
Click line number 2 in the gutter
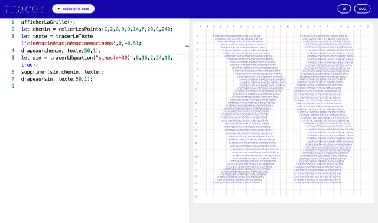pyautogui.click(x=13, y=29)
